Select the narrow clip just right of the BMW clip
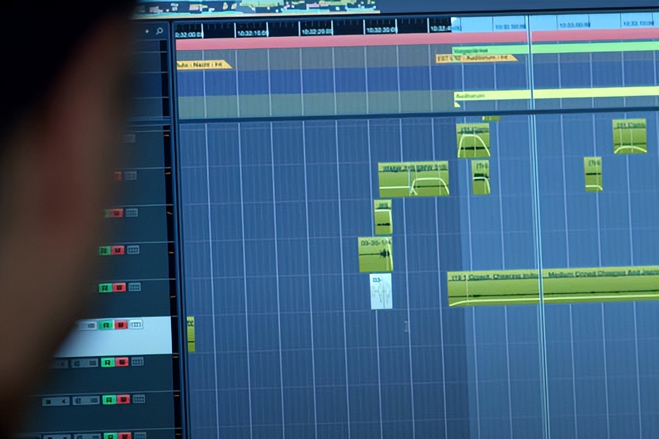Image resolution: width=659 pixels, height=439 pixels. tap(481, 177)
